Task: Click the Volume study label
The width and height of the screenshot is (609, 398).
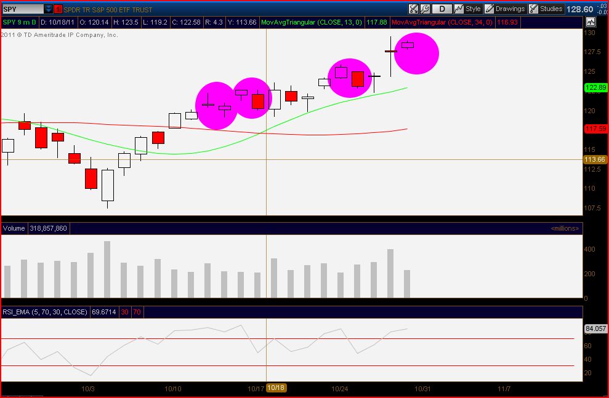Action: (14, 228)
